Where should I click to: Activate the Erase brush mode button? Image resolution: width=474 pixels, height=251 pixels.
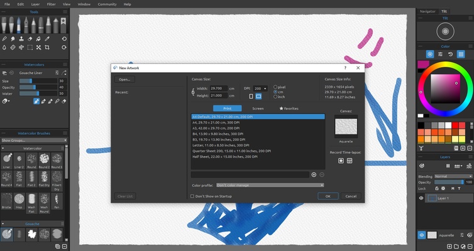click(x=63, y=102)
